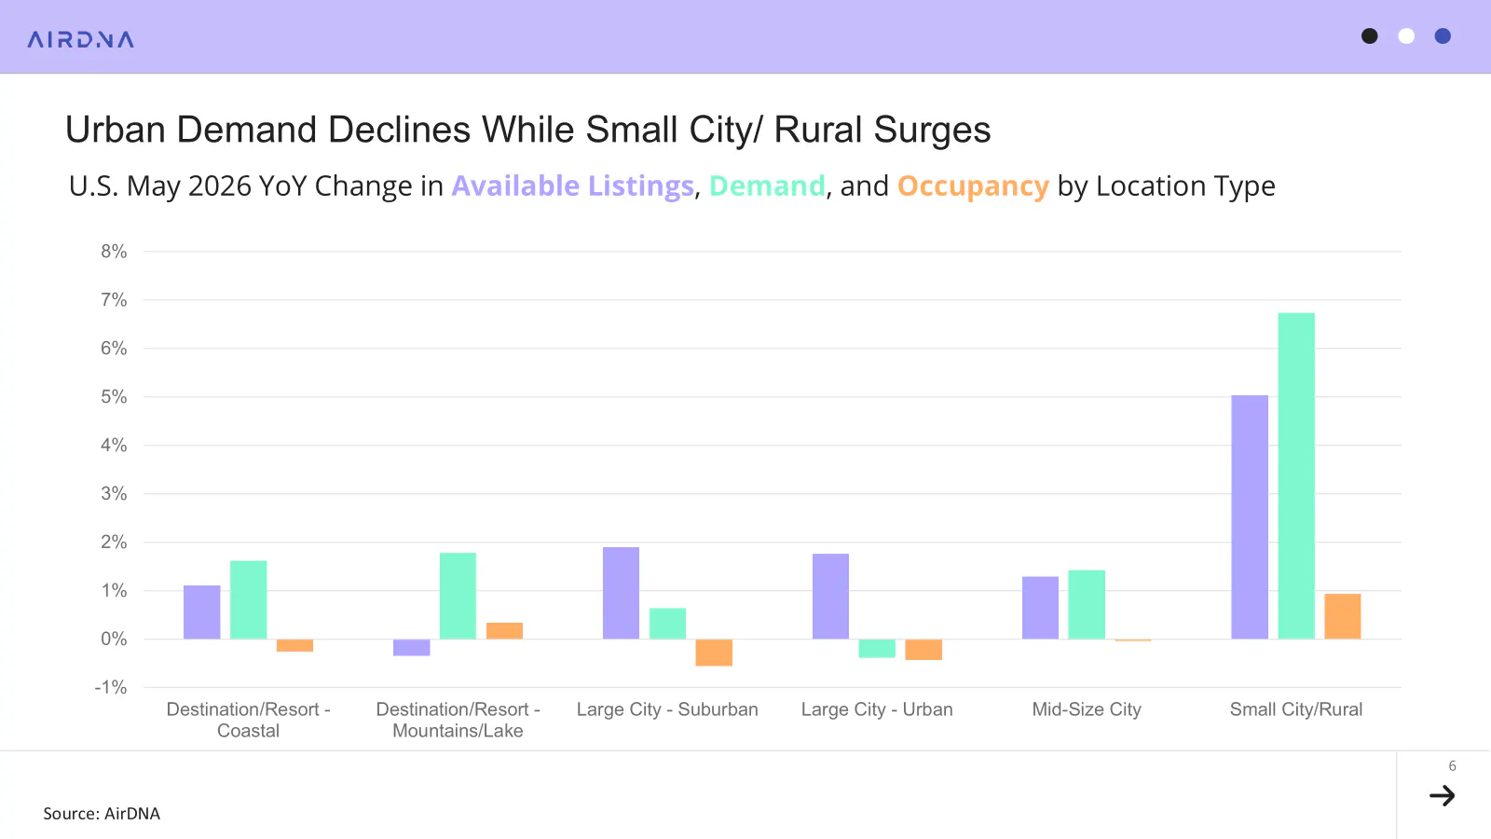Click the AirDNA logo in the header
This screenshot has height=839, width=1491.
pos(81,39)
